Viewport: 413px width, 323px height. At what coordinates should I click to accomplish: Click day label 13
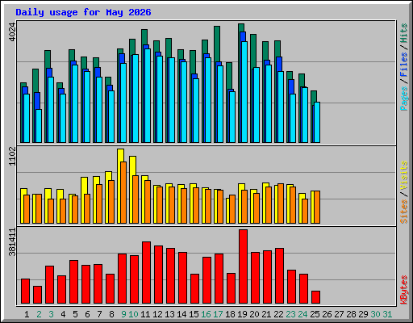coord(169,314)
